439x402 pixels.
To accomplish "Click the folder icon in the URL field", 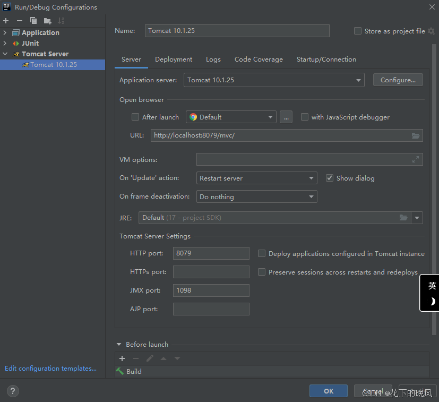I will 416,135.
